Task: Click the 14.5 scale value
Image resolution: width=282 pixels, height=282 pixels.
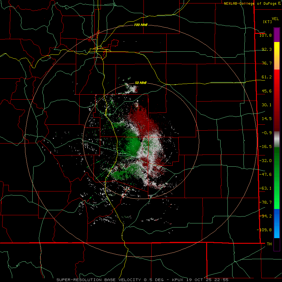Action: [x=267, y=119]
